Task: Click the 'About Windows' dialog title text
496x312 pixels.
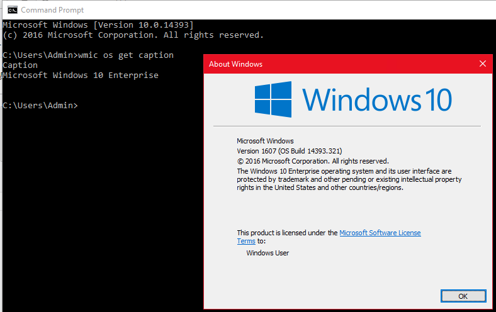Action: tap(235, 64)
